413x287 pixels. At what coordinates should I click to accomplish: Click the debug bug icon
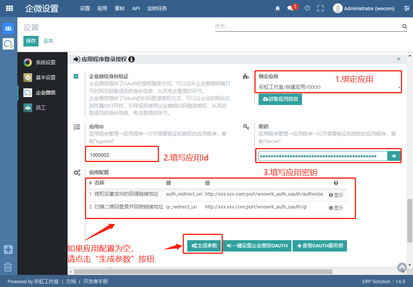(x=277, y=8)
